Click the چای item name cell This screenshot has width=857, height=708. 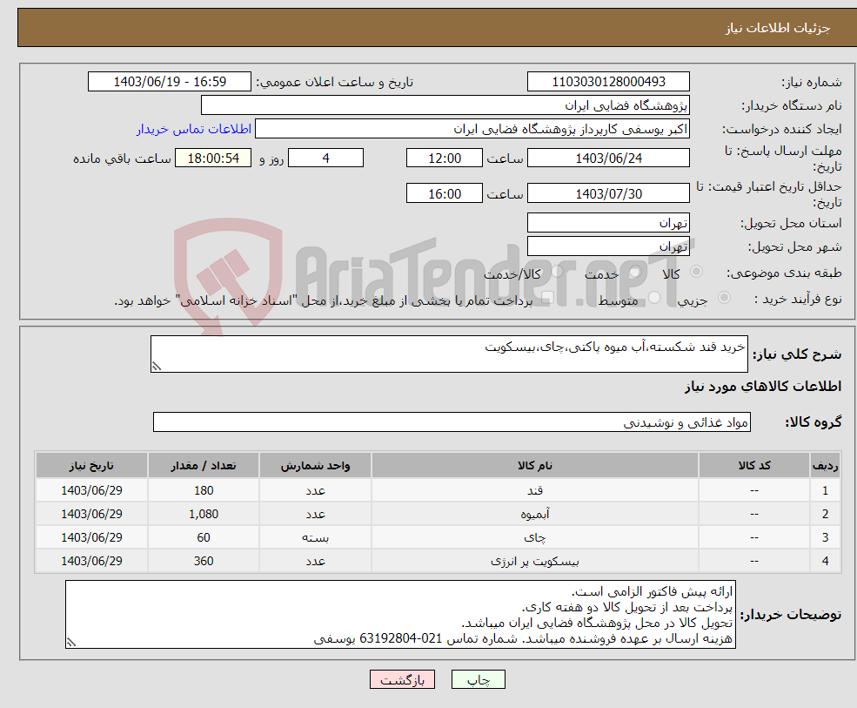534,537
